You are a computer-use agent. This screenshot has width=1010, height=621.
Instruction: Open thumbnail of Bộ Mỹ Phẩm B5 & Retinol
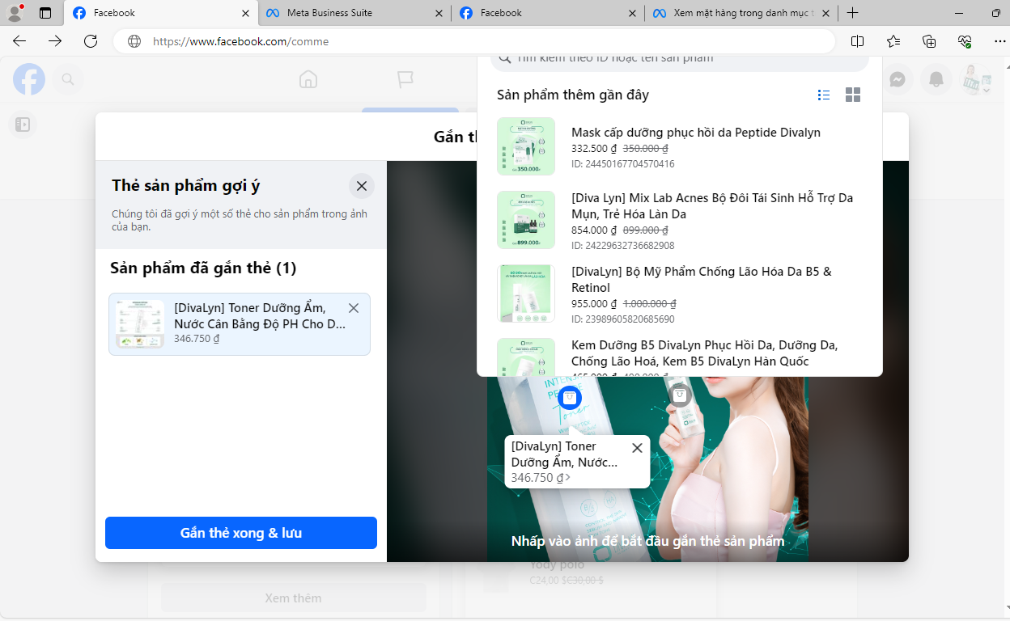pyautogui.click(x=526, y=294)
